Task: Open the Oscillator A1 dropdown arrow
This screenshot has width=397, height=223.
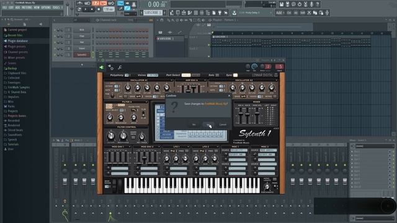Action: click(172, 80)
